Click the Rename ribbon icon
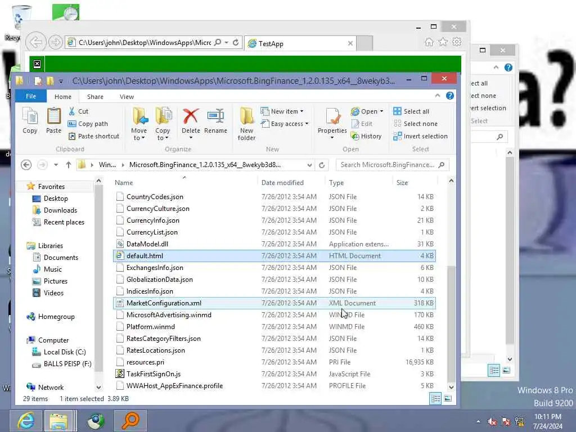The height and width of the screenshot is (432, 576). pyautogui.click(x=215, y=120)
